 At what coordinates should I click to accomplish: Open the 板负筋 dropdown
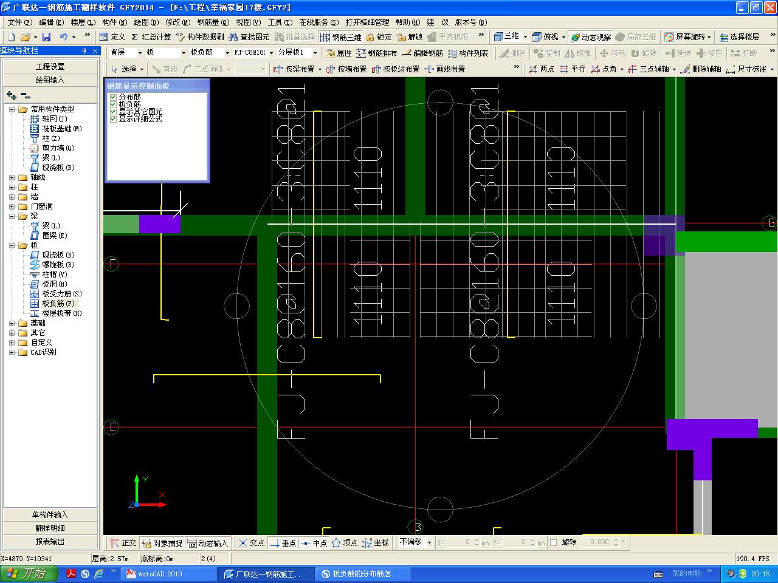(227, 53)
